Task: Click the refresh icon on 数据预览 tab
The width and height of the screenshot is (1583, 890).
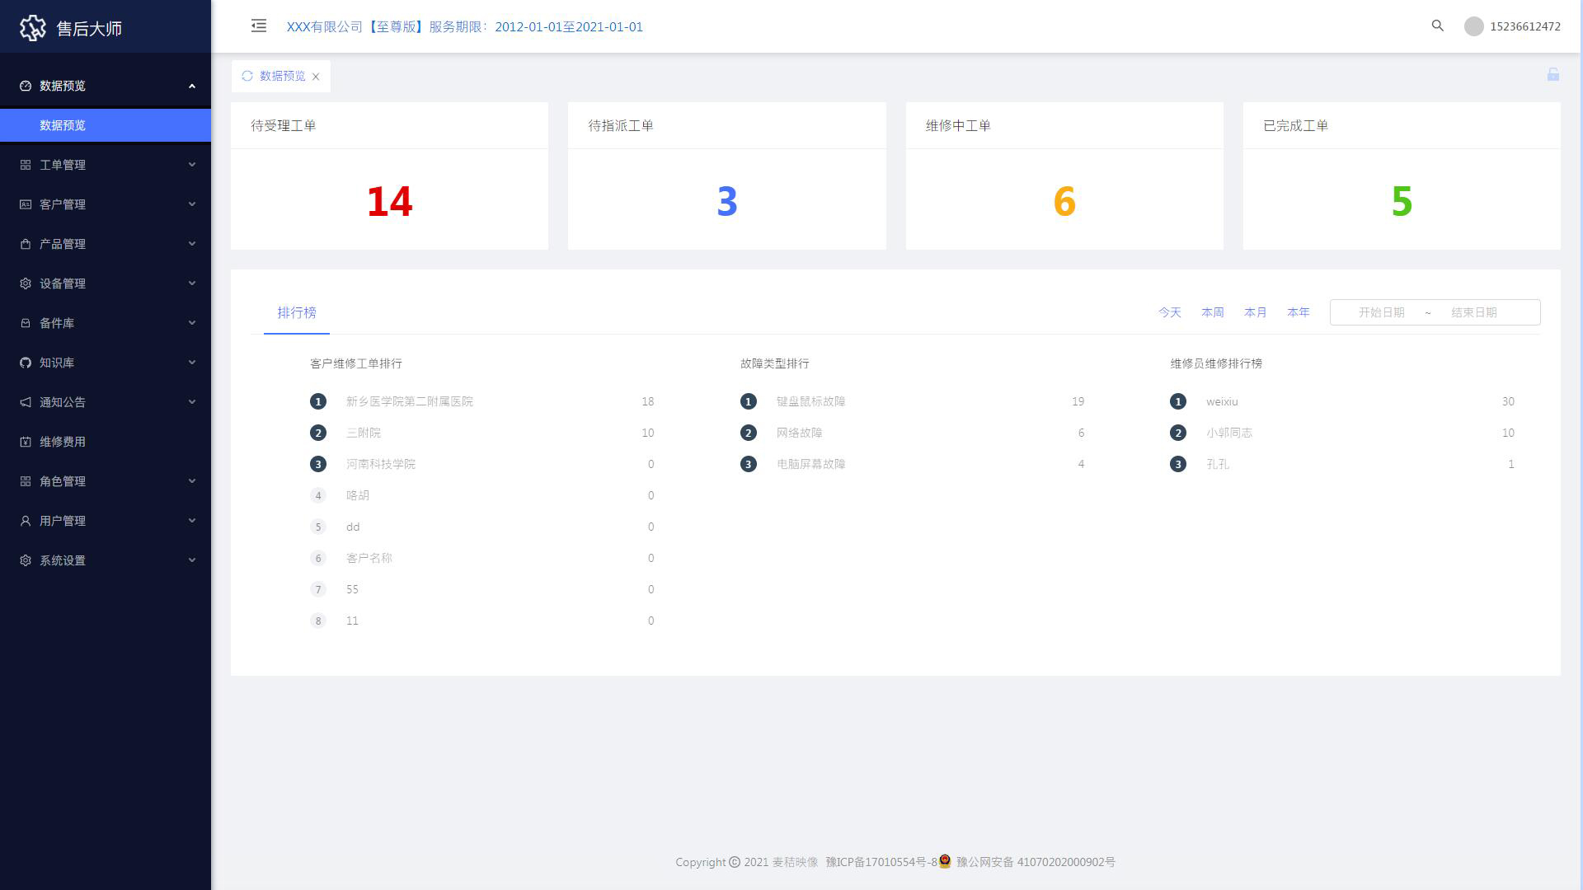Action: coord(247,76)
